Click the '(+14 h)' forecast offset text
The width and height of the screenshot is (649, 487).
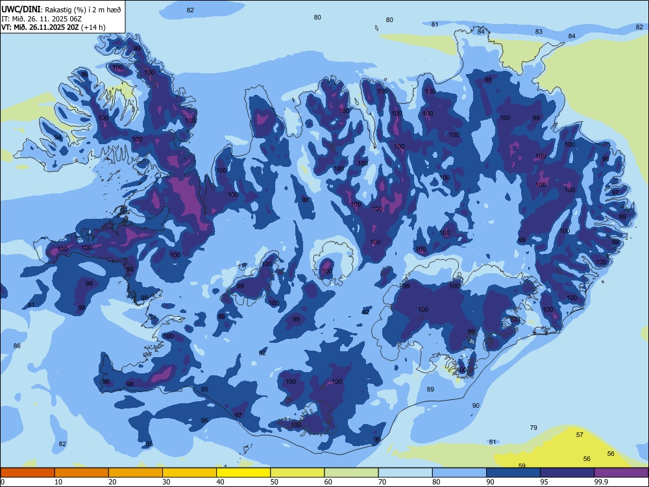[x=93, y=27]
